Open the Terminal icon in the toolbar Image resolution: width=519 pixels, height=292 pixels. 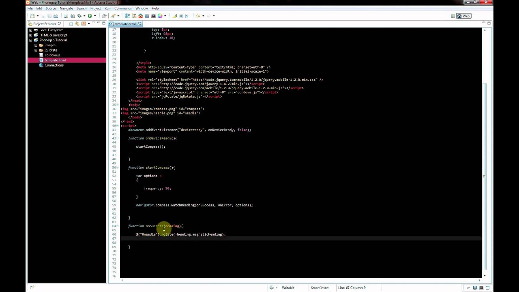click(153, 16)
